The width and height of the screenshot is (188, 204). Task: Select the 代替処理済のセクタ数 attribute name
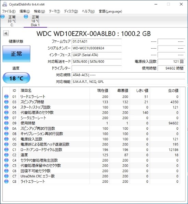click(37, 112)
